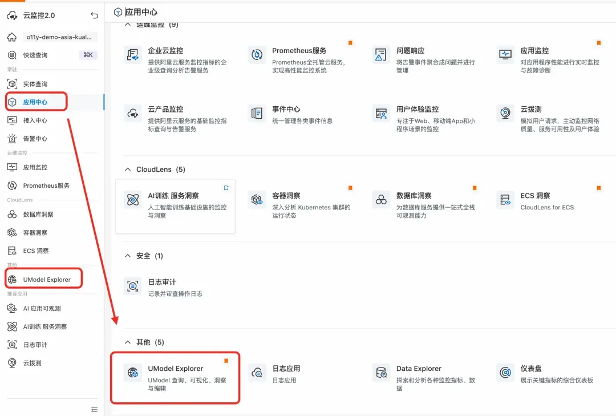Toggle the bookmark on 容器洞察 card
This screenshot has width=616, height=416.
point(350,188)
